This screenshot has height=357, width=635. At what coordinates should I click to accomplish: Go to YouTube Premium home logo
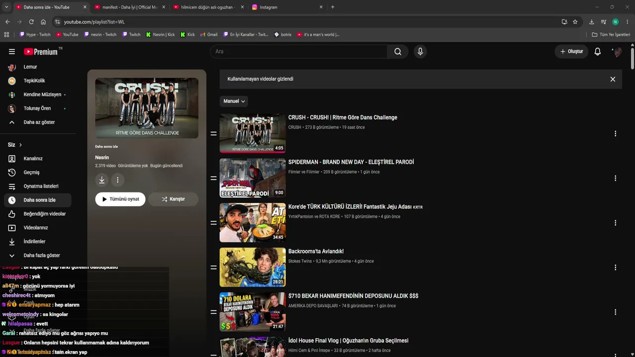41,52
